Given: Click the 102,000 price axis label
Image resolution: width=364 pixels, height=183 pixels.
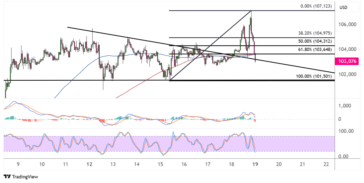Looking at the screenshot, I should pos(348,74).
